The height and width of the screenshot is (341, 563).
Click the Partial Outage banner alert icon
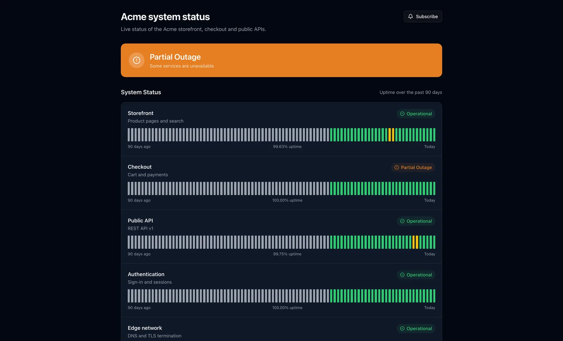[x=137, y=60]
